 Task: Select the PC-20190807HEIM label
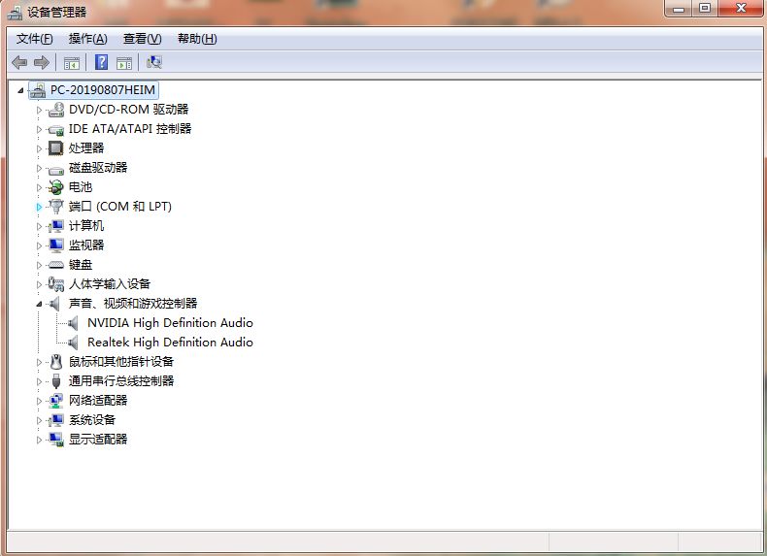click(x=103, y=90)
